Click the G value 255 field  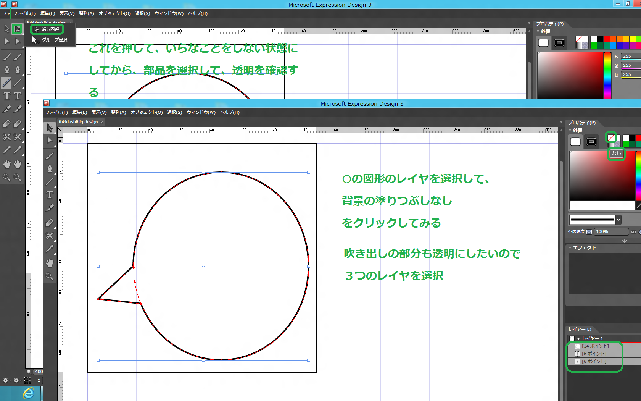point(631,65)
